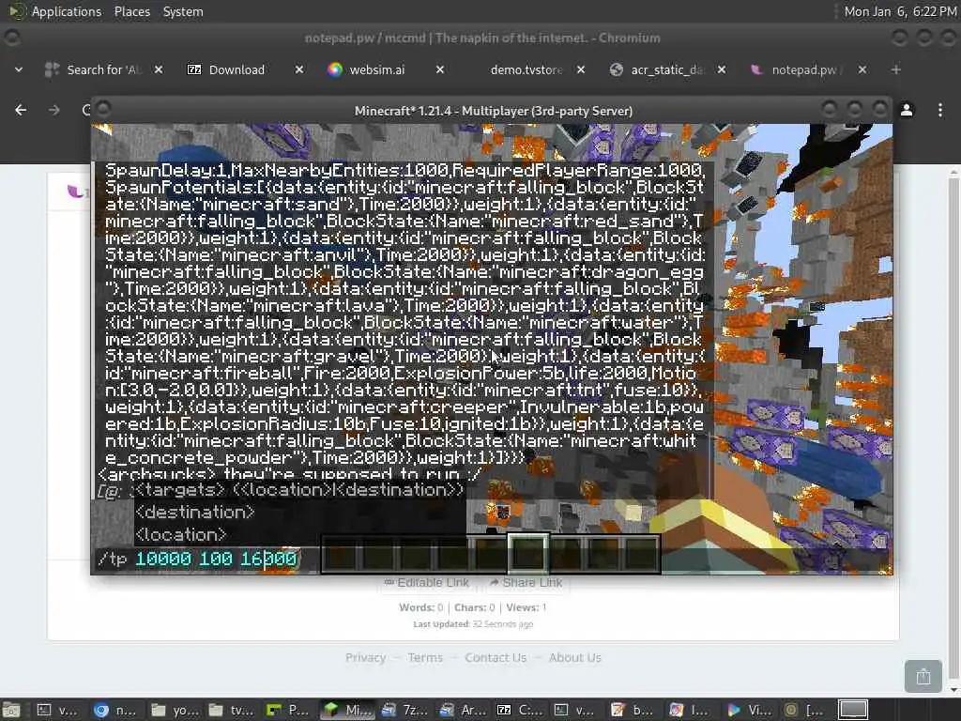Switch to the notepad.pw tab
The height and width of the screenshot is (721, 961).
point(799,69)
